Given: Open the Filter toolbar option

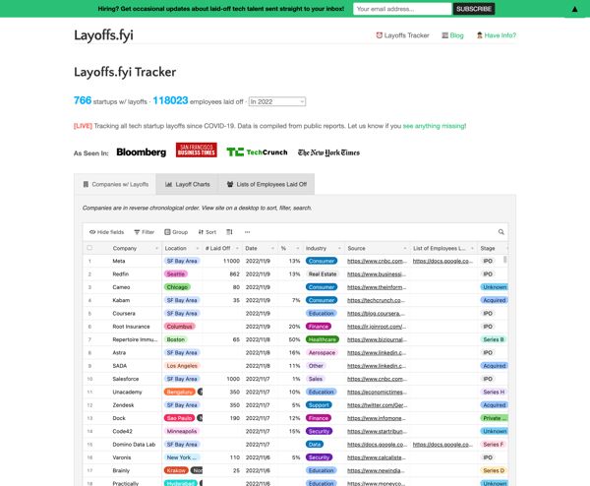Looking at the screenshot, I should [x=145, y=232].
